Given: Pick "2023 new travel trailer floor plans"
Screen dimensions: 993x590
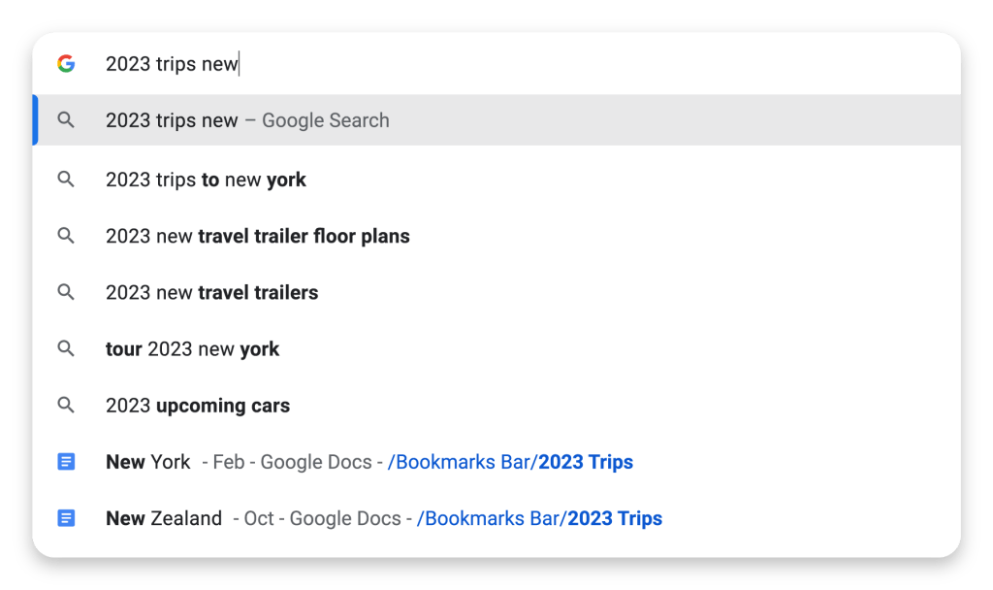Looking at the screenshot, I should 257,236.
